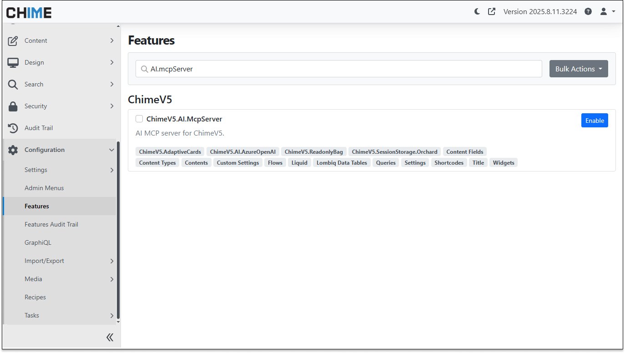Click the Contents tag
The width and height of the screenshot is (625, 353).
(197, 162)
